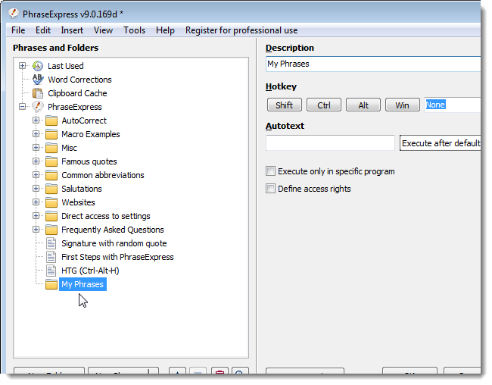Click the Description text field
The height and width of the screenshot is (385, 492).
pyautogui.click(x=373, y=64)
